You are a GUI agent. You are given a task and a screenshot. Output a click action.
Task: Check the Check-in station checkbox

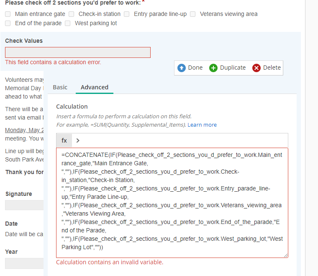click(72, 14)
